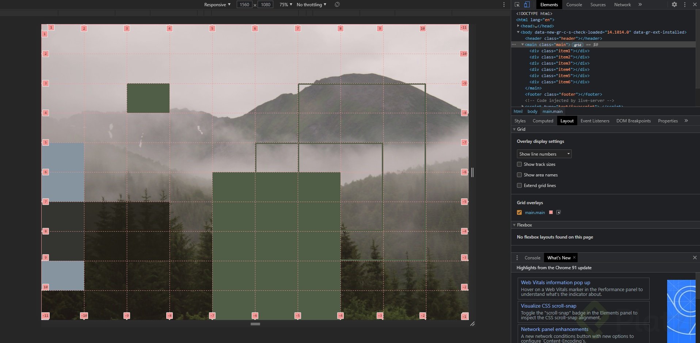The width and height of the screenshot is (700, 343).
Task: Click the What's New illustration thumbnail
Action: tap(681, 311)
